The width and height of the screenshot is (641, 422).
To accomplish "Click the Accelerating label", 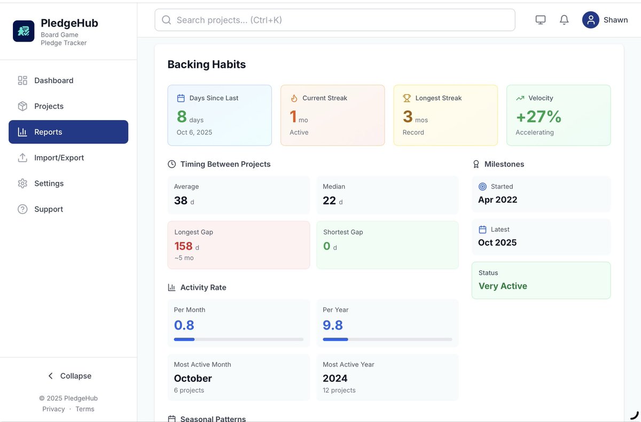I will 535,132.
